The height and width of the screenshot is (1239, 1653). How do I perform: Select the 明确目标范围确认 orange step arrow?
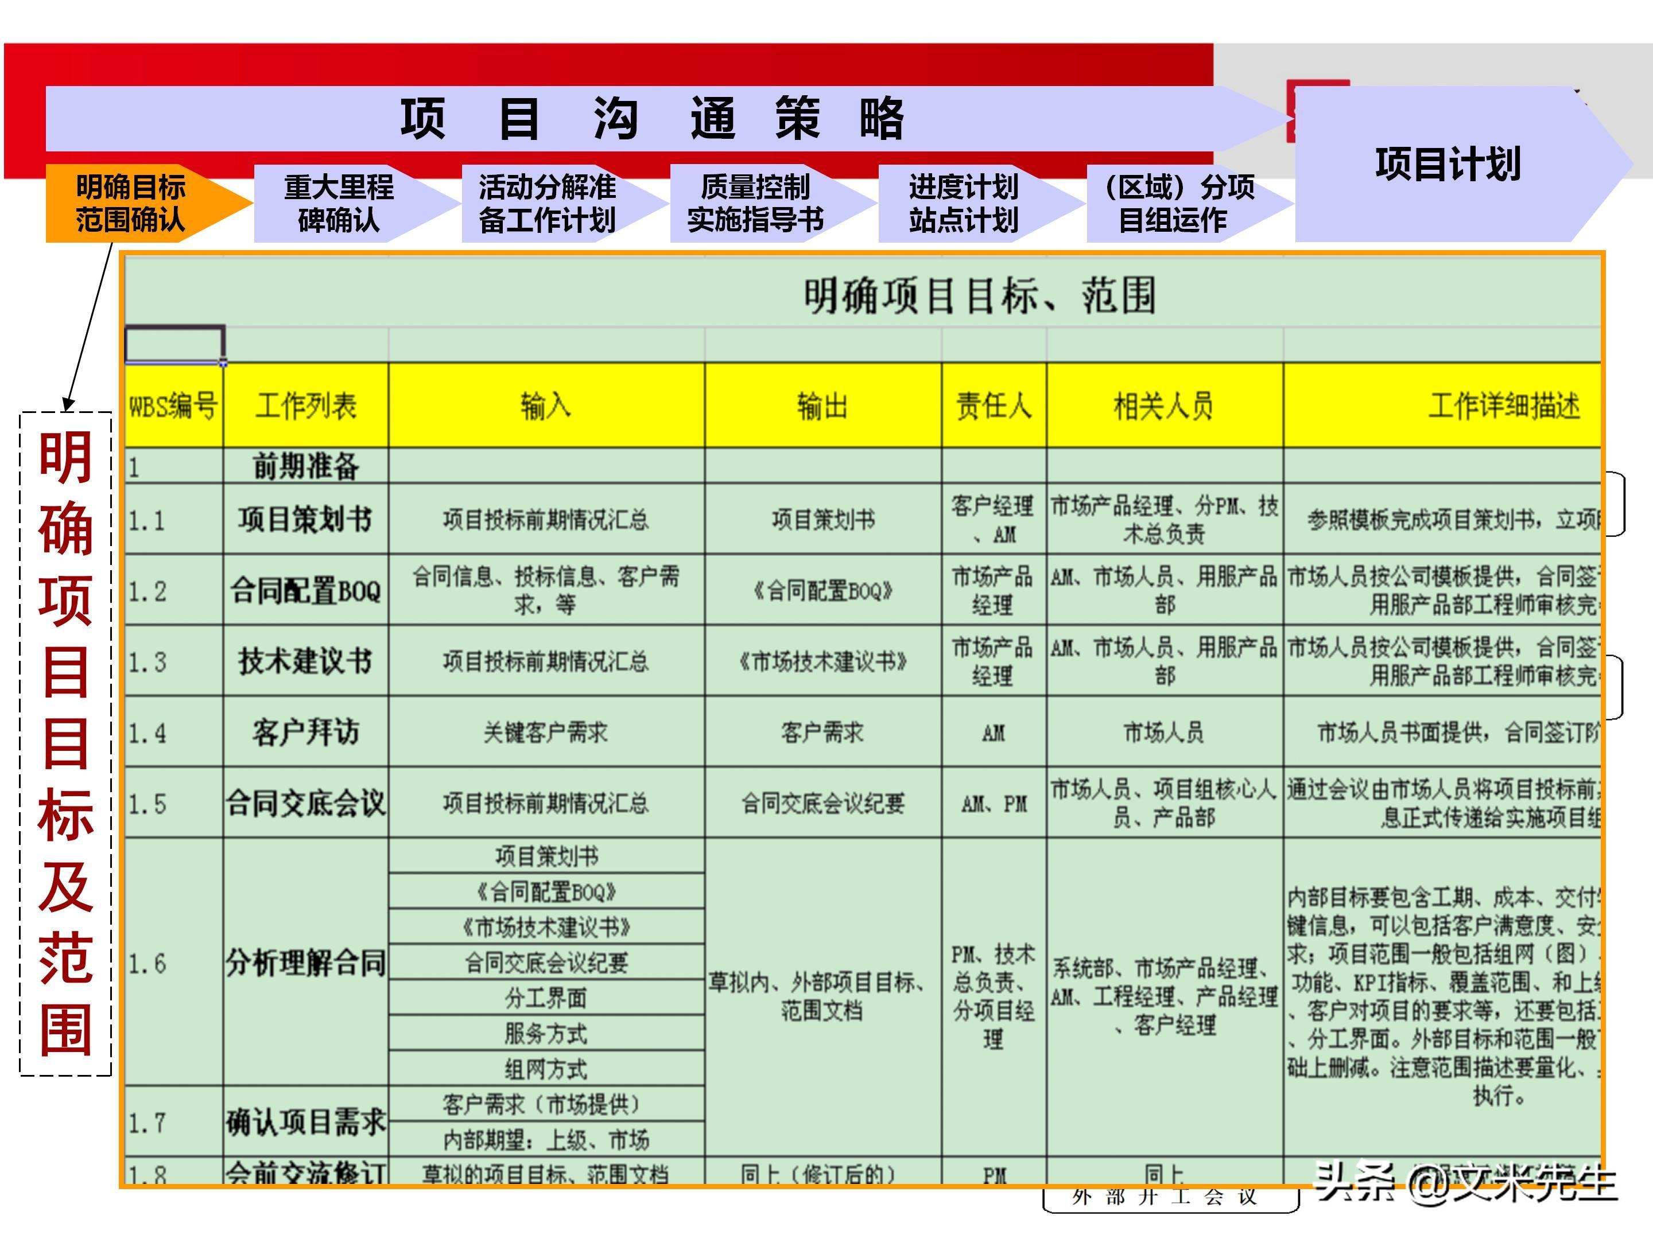pyautogui.click(x=148, y=203)
